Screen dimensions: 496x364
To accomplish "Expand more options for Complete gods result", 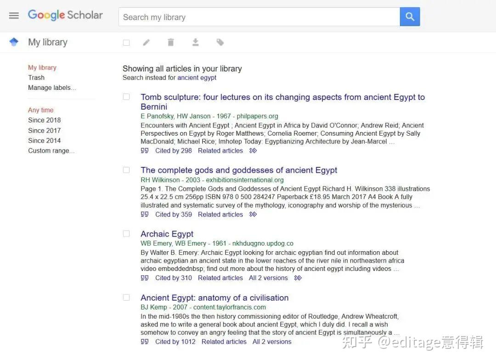I will pyautogui.click(x=253, y=214).
